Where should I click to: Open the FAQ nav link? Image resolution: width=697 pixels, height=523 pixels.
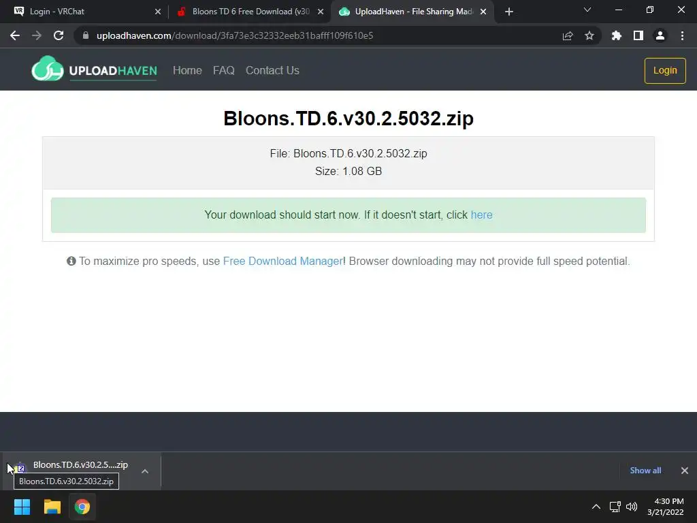(223, 70)
